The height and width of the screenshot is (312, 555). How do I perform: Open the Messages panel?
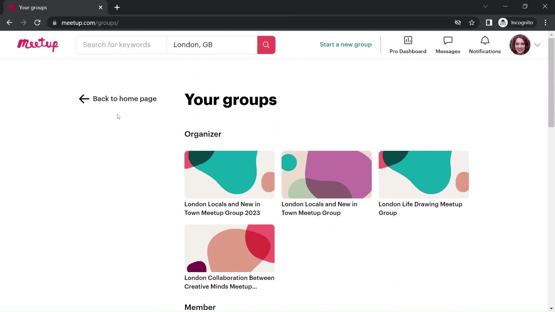tap(448, 44)
